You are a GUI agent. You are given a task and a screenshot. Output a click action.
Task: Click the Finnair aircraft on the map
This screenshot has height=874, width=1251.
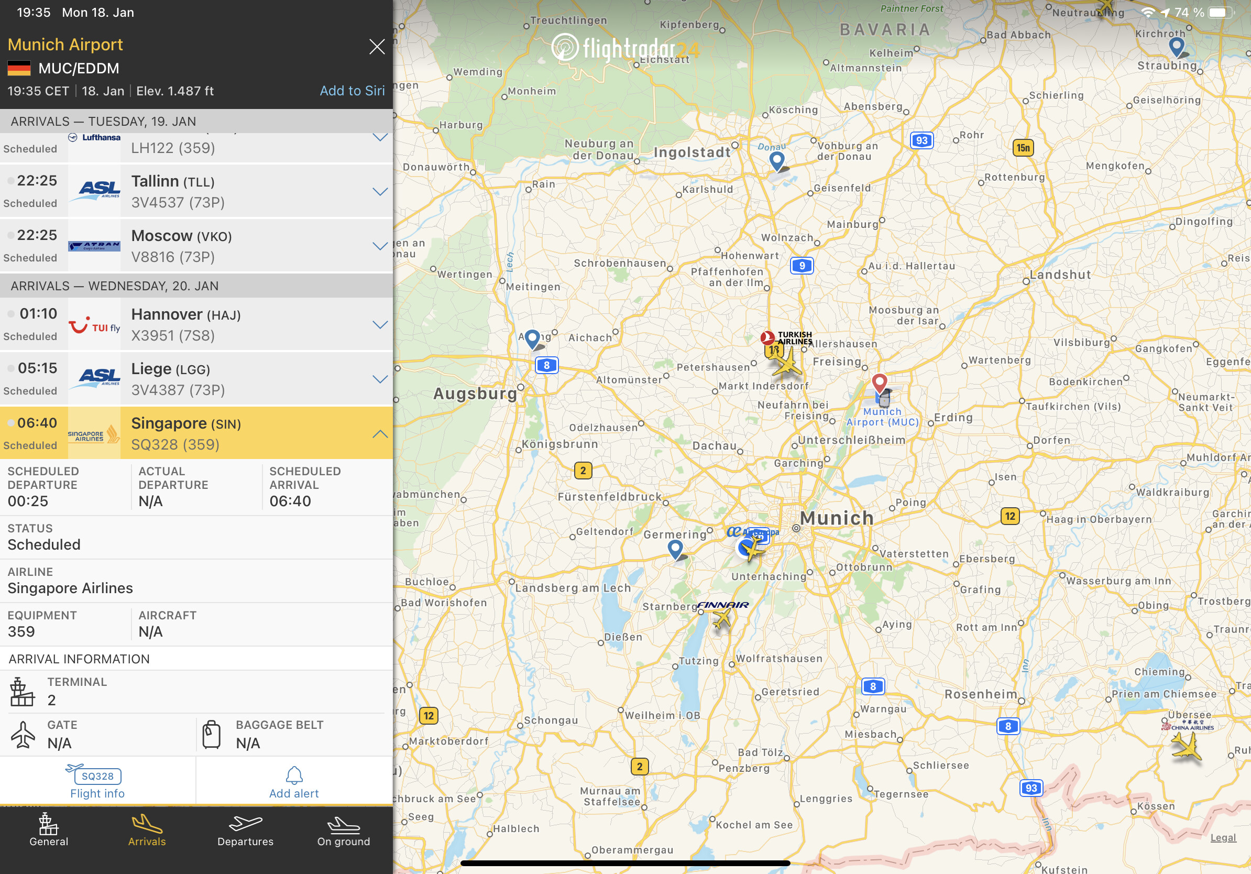[x=722, y=619]
